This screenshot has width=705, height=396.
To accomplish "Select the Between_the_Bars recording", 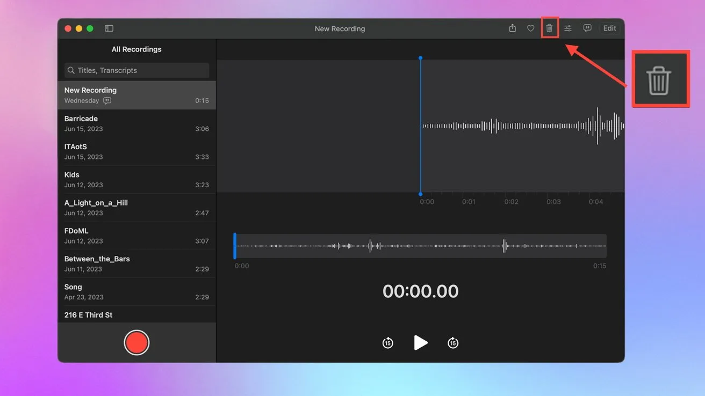I will (136, 263).
